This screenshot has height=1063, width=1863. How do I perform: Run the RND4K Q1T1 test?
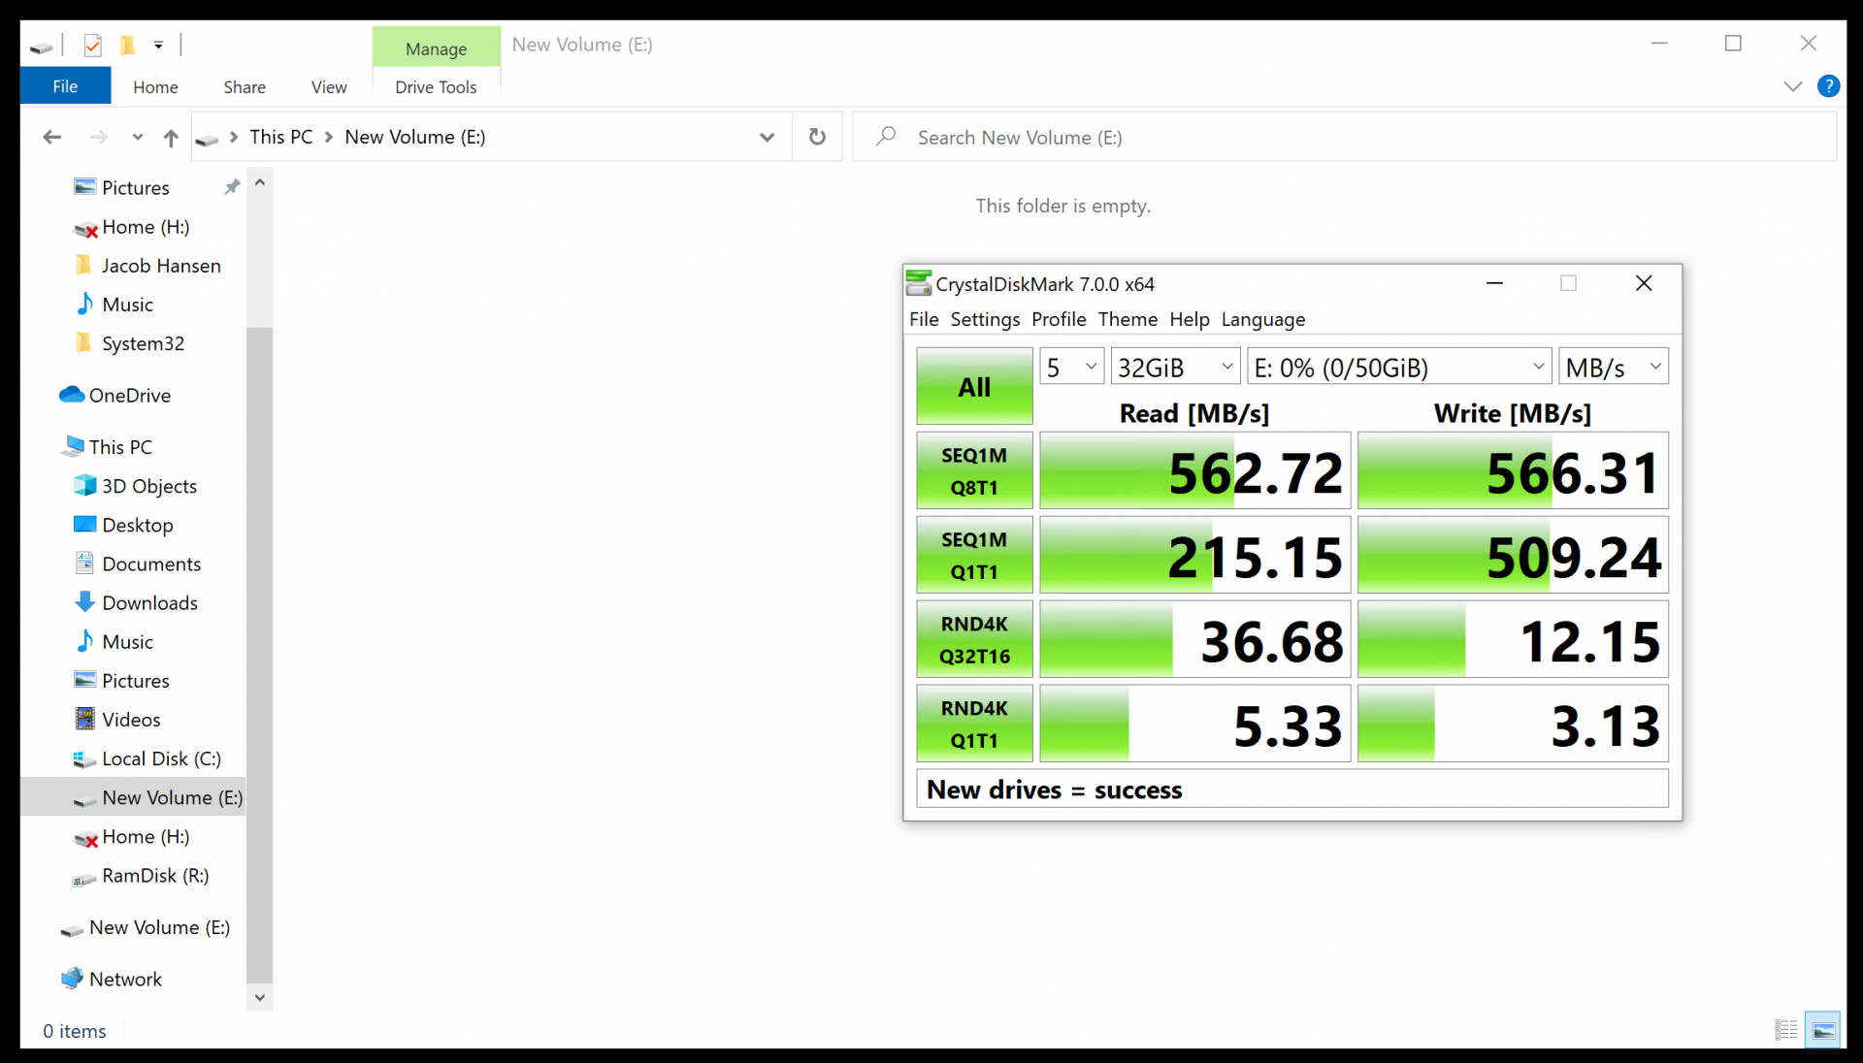click(974, 724)
